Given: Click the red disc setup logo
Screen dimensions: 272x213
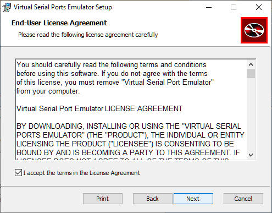Looking at the screenshot, I should coord(254,30).
